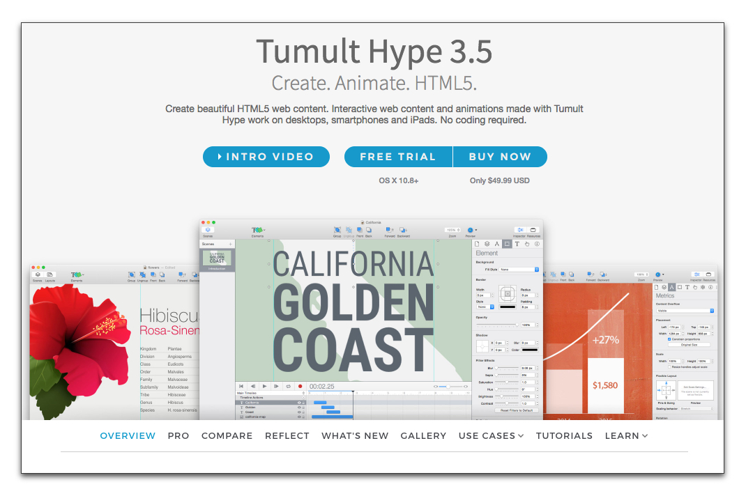Click the timeline Play button
The height and width of the screenshot is (496, 746).
click(264, 386)
